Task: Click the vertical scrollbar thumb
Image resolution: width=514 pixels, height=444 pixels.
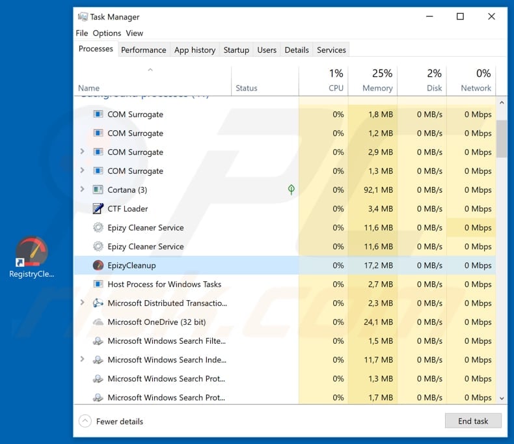Action: tap(502, 139)
